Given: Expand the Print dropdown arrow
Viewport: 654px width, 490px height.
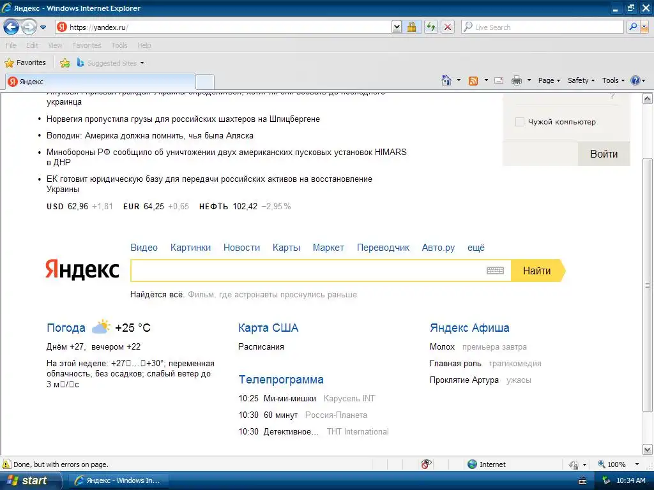Looking at the screenshot, I should pyautogui.click(x=529, y=80).
